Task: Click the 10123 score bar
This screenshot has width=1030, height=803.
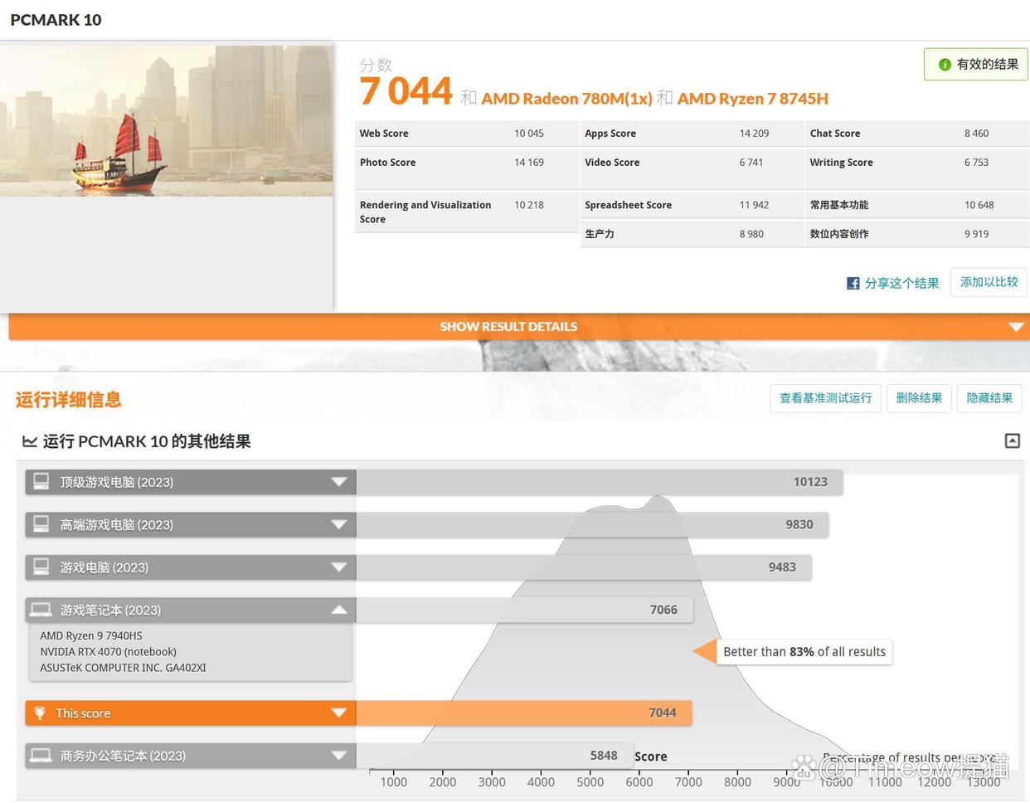Action: coord(600,482)
